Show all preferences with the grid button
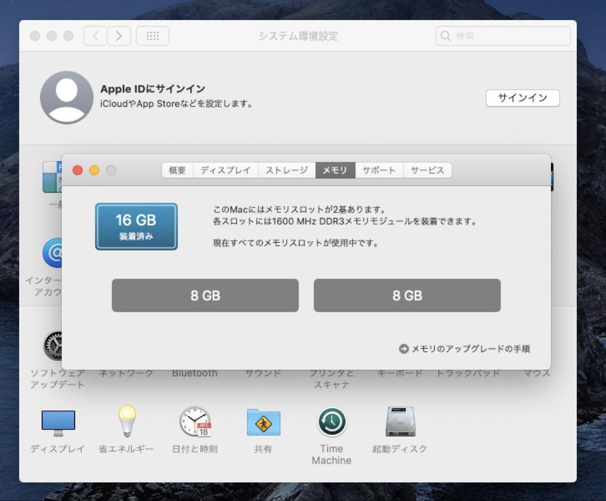The height and width of the screenshot is (501, 606). coord(153,36)
